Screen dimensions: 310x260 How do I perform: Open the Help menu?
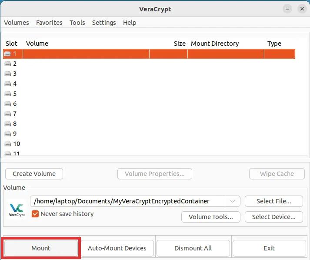130,23
